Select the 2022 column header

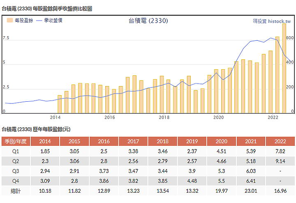[280, 141]
